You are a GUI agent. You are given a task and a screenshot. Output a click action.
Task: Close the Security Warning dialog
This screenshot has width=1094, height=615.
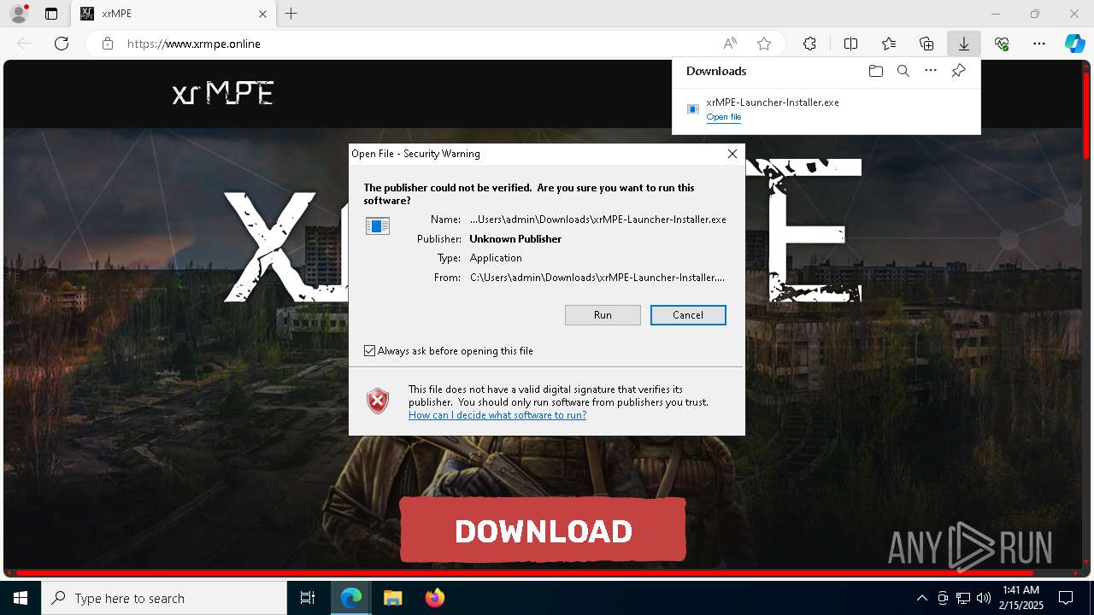point(732,154)
